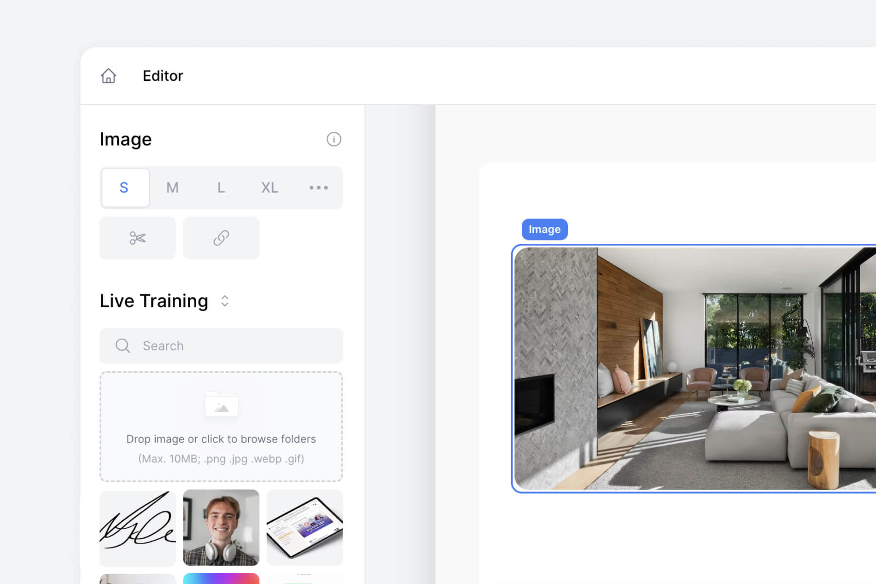
Task: Click the home icon in header
Action: coord(109,76)
